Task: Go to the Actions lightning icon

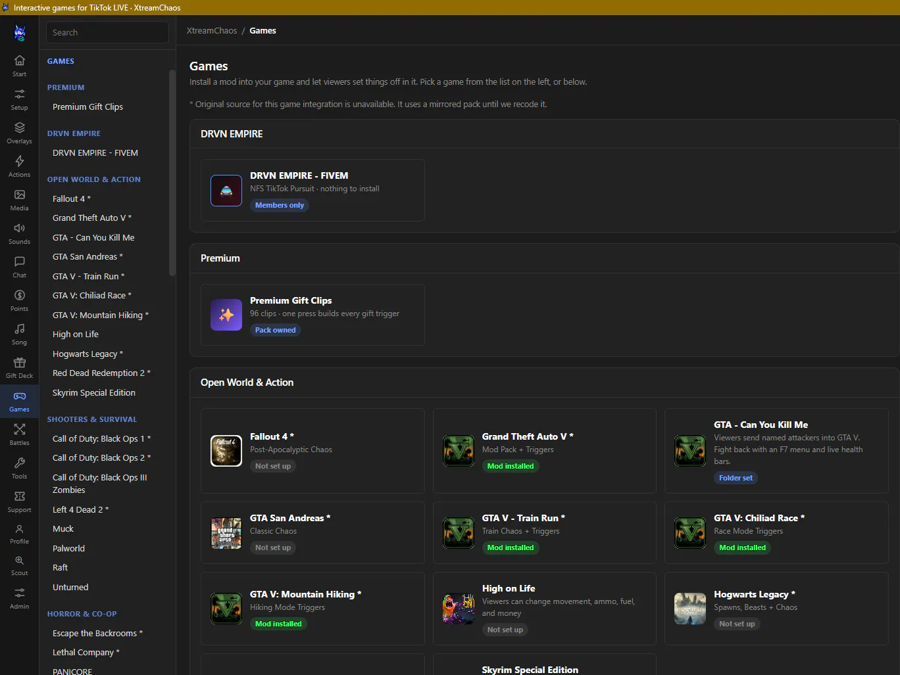Action: pos(20,161)
